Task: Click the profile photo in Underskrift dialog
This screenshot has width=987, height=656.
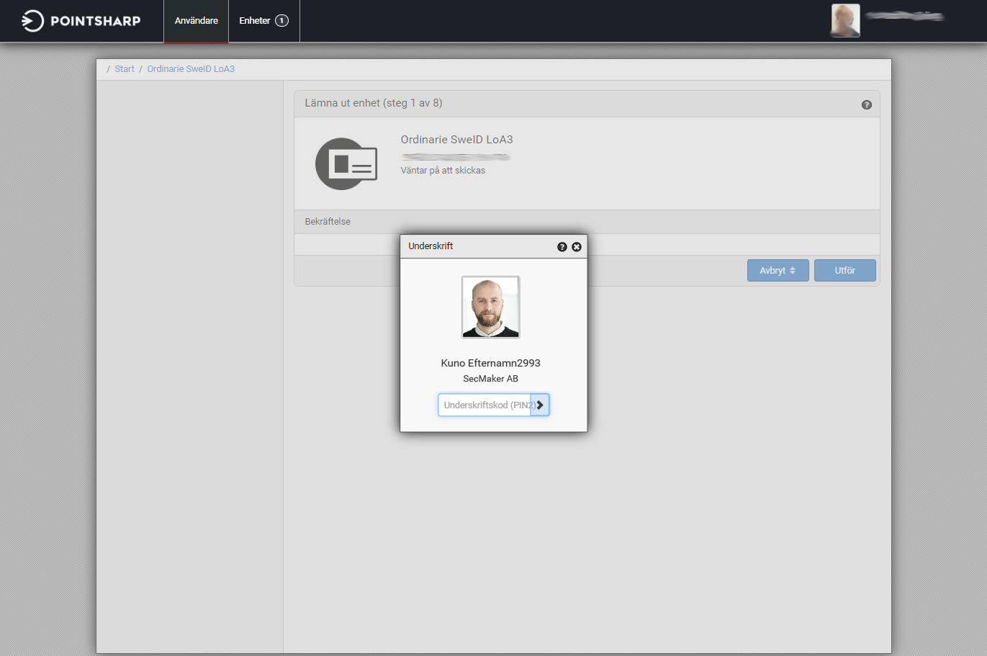Action: pyautogui.click(x=490, y=307)
